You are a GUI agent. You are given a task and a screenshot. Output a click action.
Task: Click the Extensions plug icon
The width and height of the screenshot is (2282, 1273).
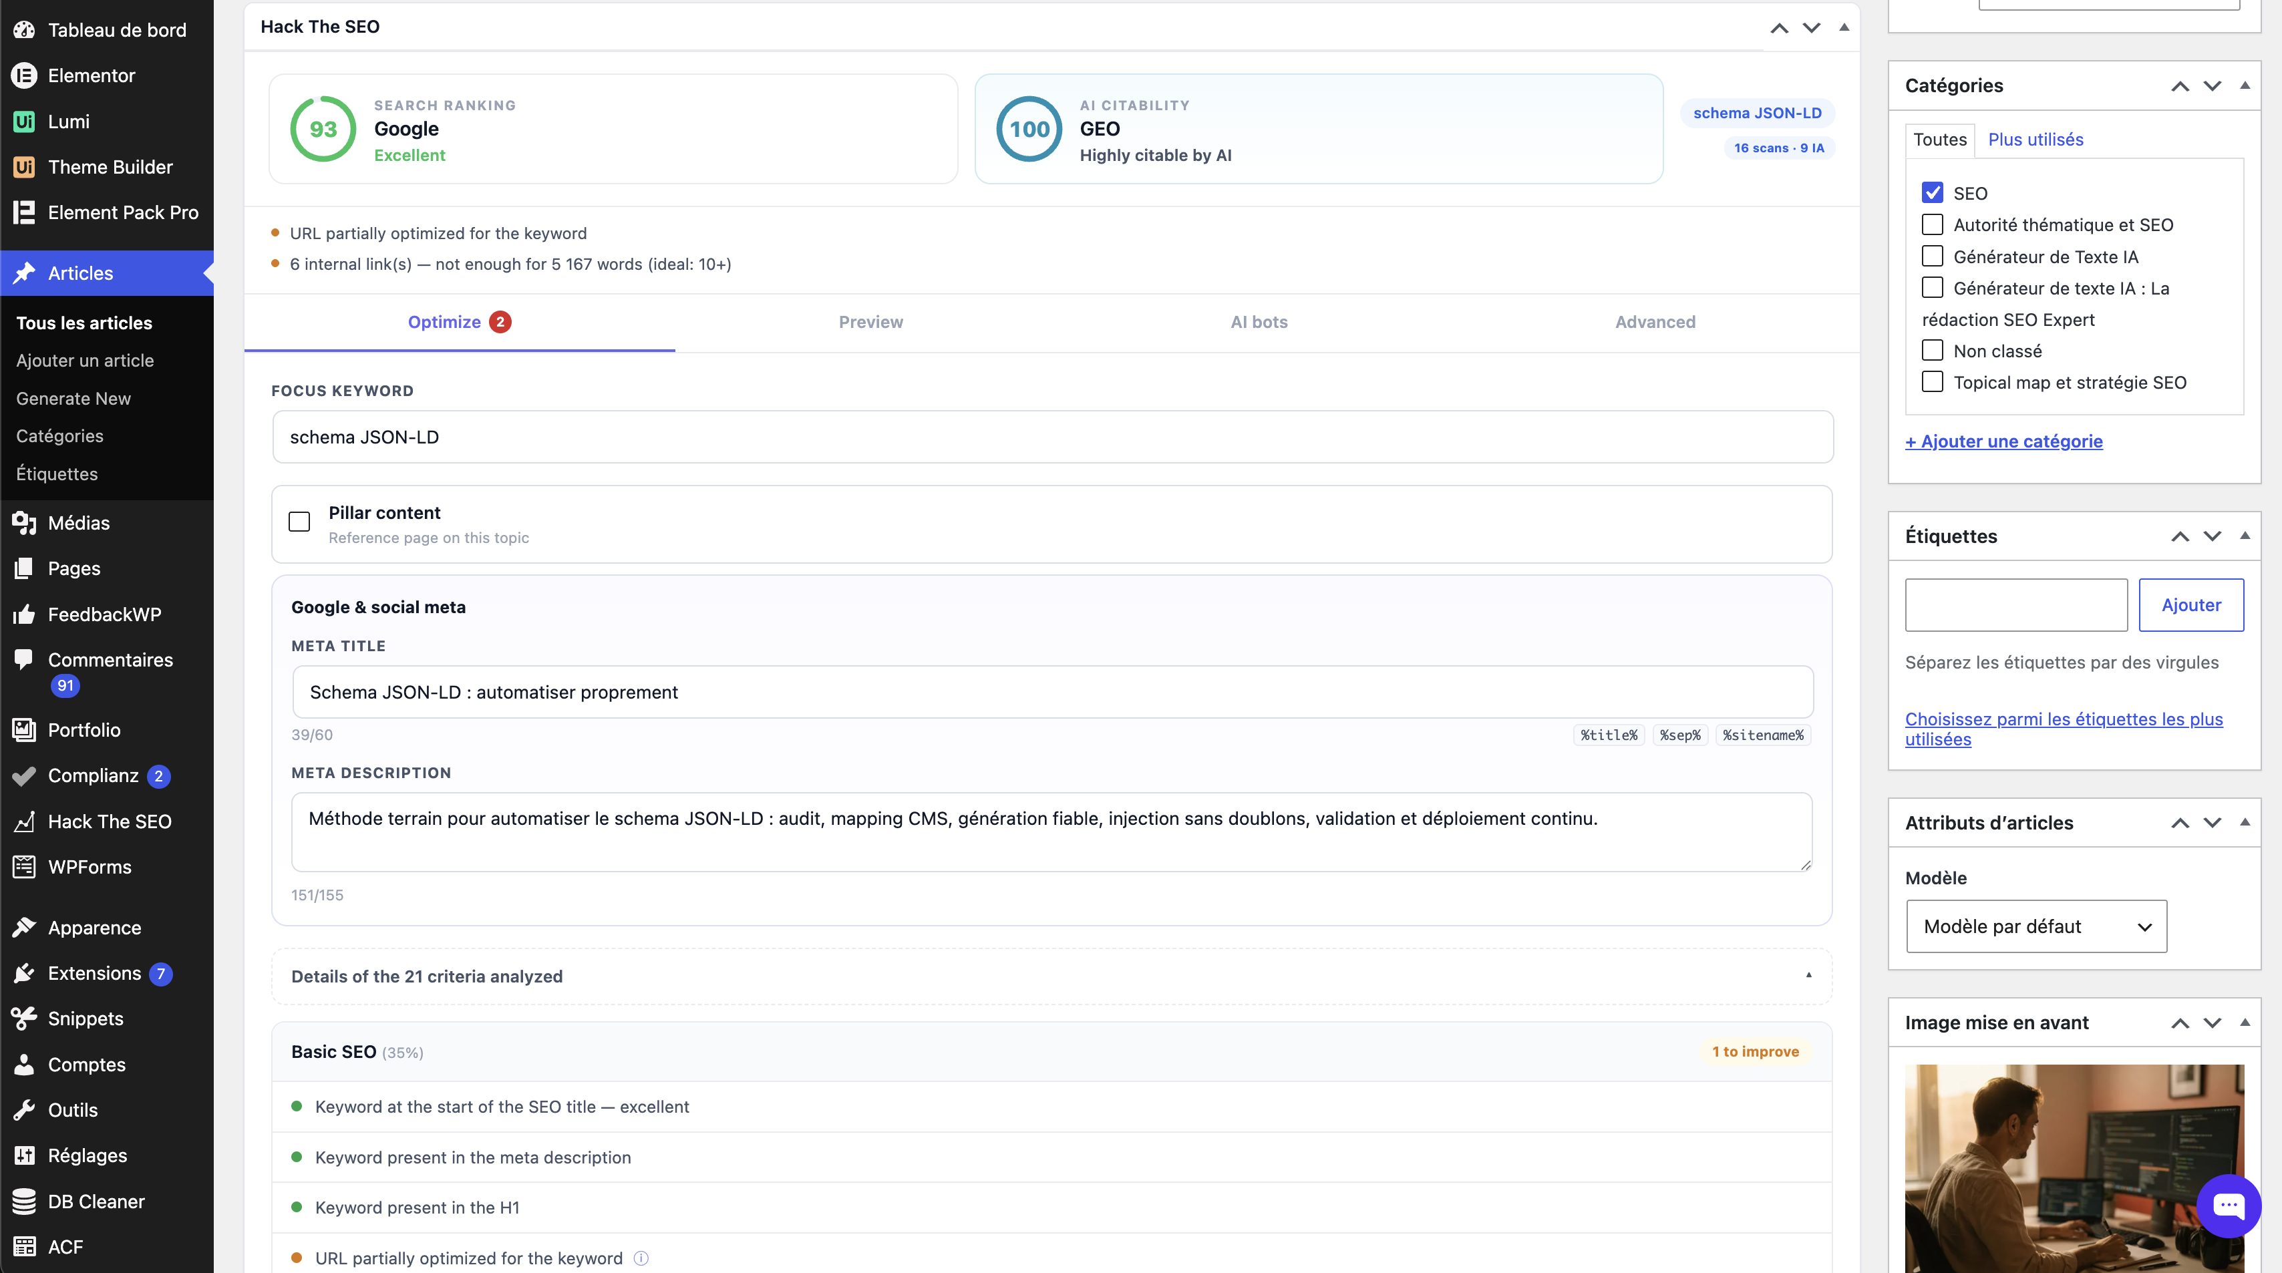click(x=24, y=972)
